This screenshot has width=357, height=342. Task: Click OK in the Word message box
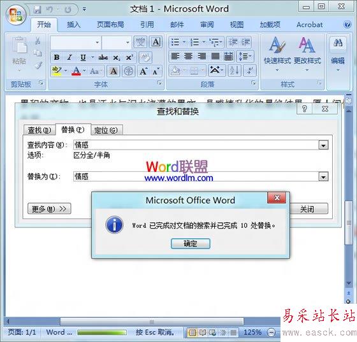point(191,243)
